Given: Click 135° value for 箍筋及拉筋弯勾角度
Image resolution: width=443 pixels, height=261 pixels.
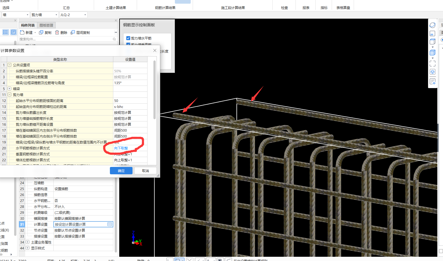Looking at the screenshot, I should 130,83.
